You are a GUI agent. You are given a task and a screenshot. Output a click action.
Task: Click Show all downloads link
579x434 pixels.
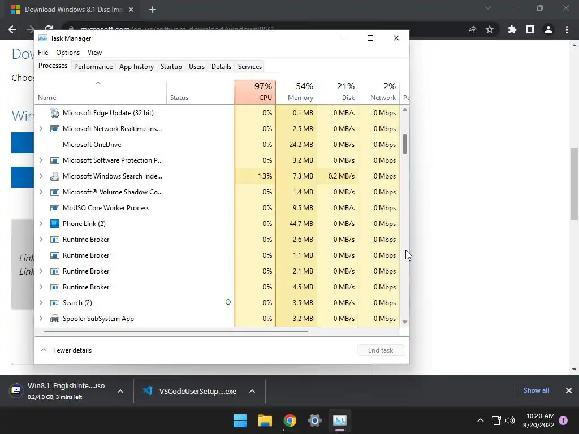[536, 390]
